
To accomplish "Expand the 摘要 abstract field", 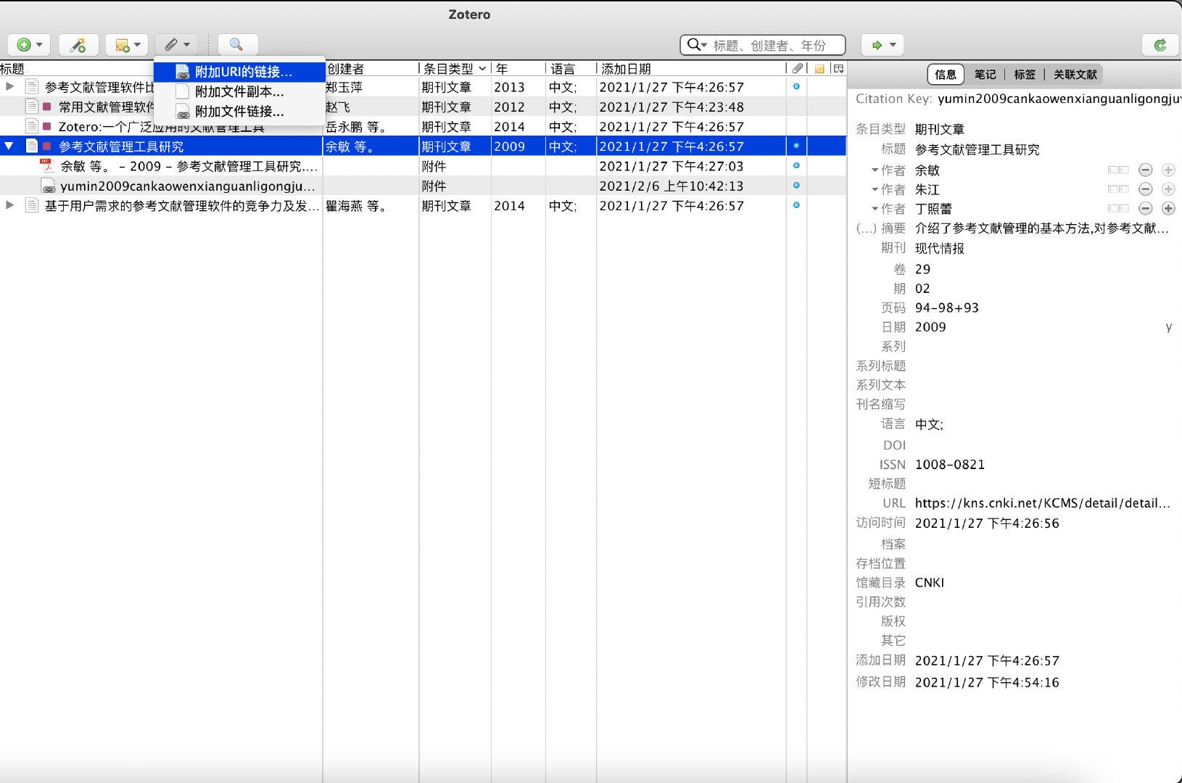I will [866, 228].
